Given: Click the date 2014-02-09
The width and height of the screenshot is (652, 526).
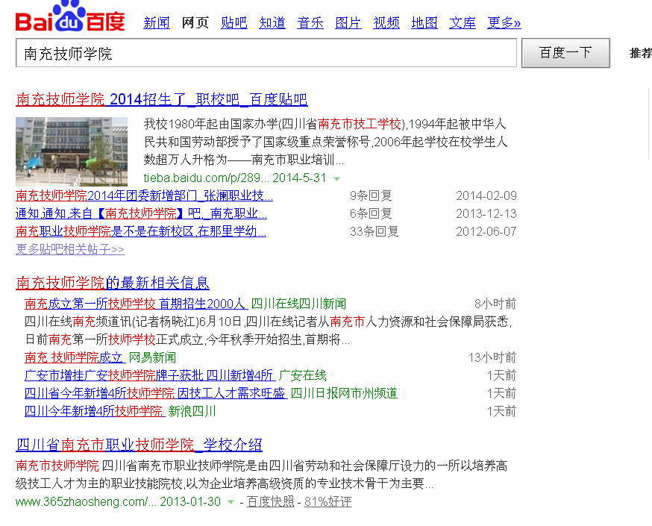Looking at the screenshot, I should coord(486,195).
